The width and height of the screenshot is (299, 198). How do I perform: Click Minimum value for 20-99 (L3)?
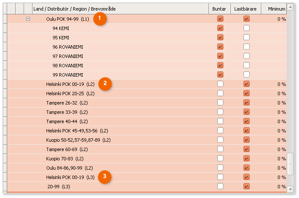point(282,187)
